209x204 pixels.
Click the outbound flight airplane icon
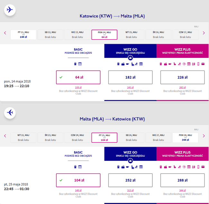click(x=10, y=10)
